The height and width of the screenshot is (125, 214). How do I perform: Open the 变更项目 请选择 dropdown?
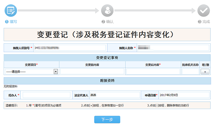(x=31, y=72)
